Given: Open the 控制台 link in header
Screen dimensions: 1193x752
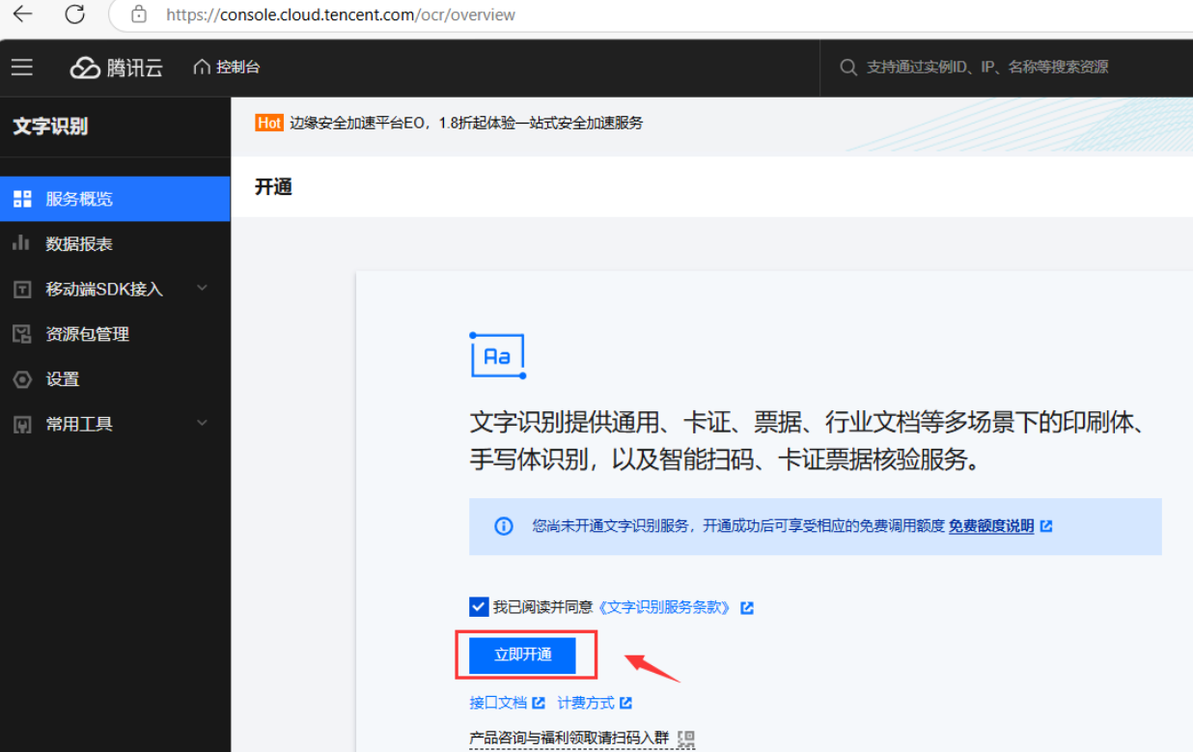Looking at the screenshot, I should tap(238, 67).
